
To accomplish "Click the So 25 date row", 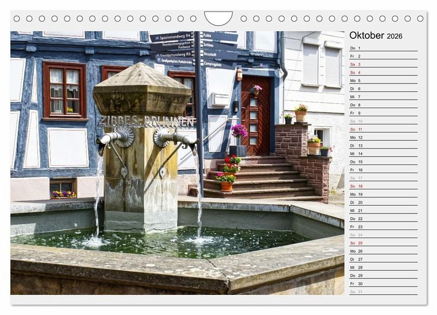I will [383, 243].
